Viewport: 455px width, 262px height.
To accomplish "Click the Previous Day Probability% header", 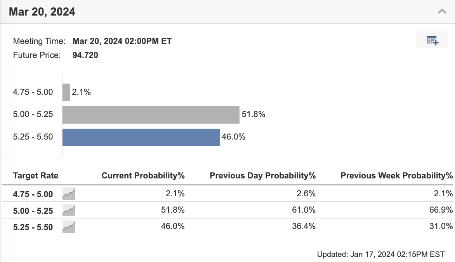I will (x=262, y=176).
